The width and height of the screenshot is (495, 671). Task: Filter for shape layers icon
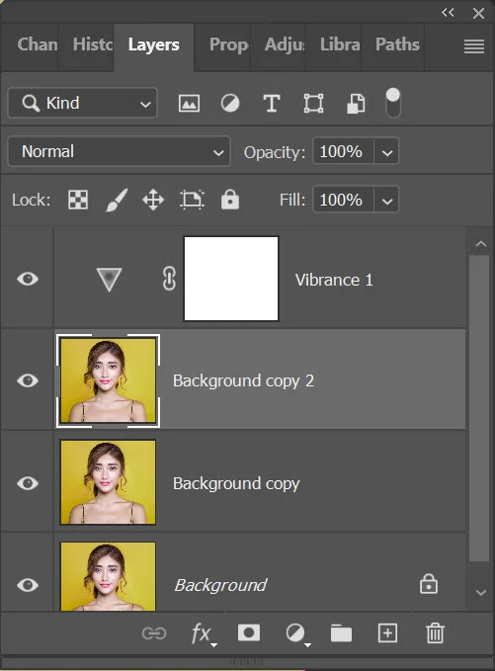tap(313, 103)
